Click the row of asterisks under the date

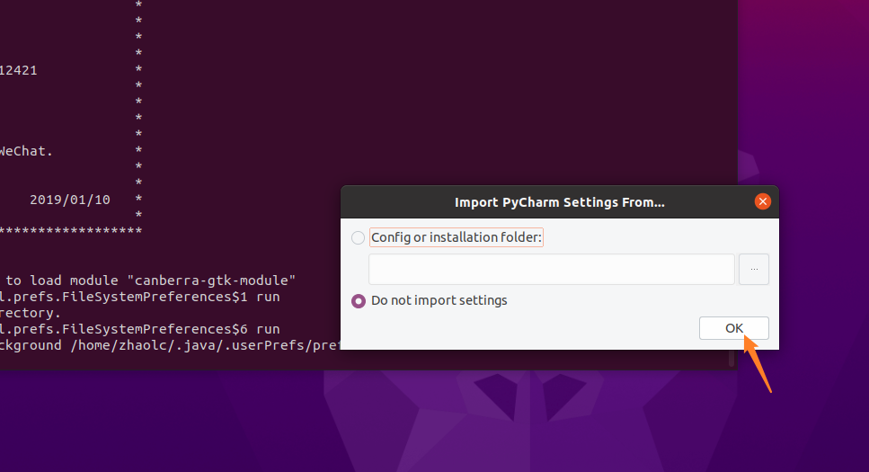[x=72, y=232]
